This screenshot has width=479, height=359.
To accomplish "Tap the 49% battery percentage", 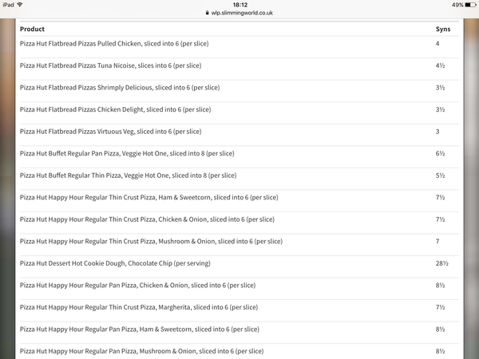I will [457, 5].
